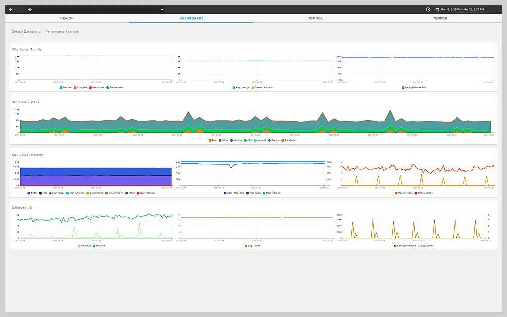Click the back arrow icon top-left

(x=11, y=9)
